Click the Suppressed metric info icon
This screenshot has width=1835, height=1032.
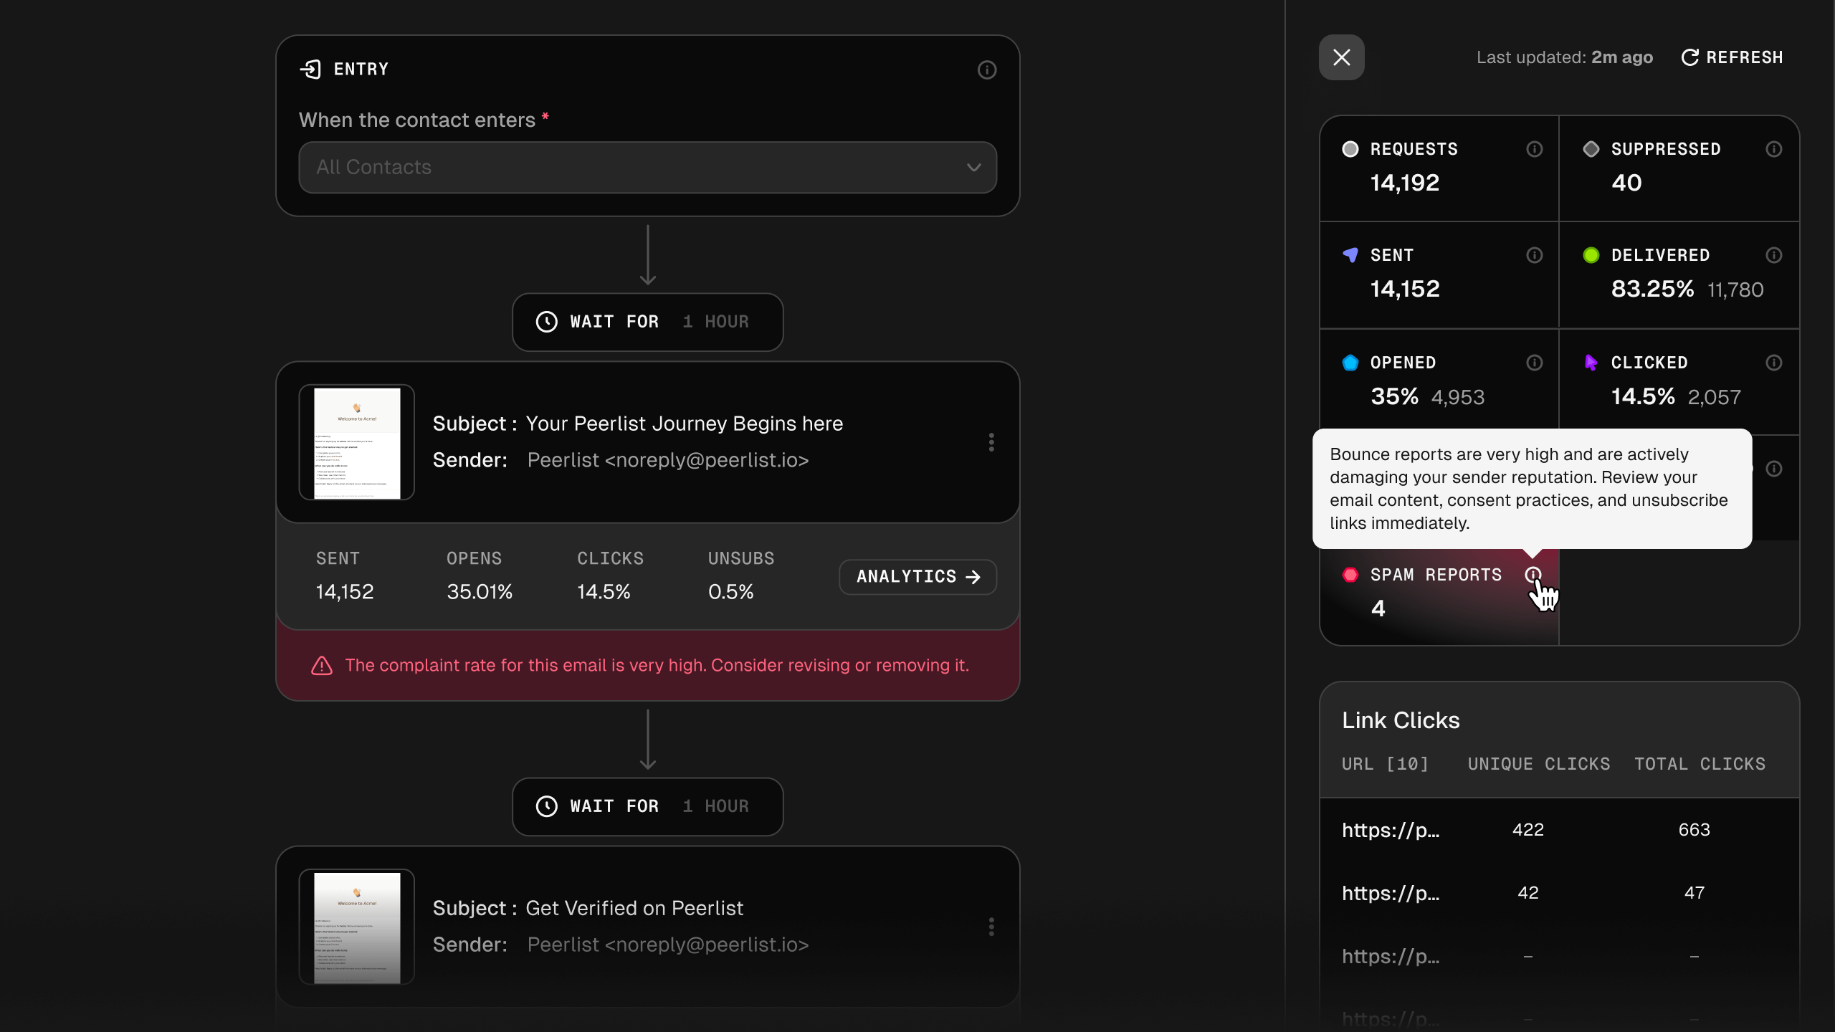pyautogui.click(x=1774, y=149)
